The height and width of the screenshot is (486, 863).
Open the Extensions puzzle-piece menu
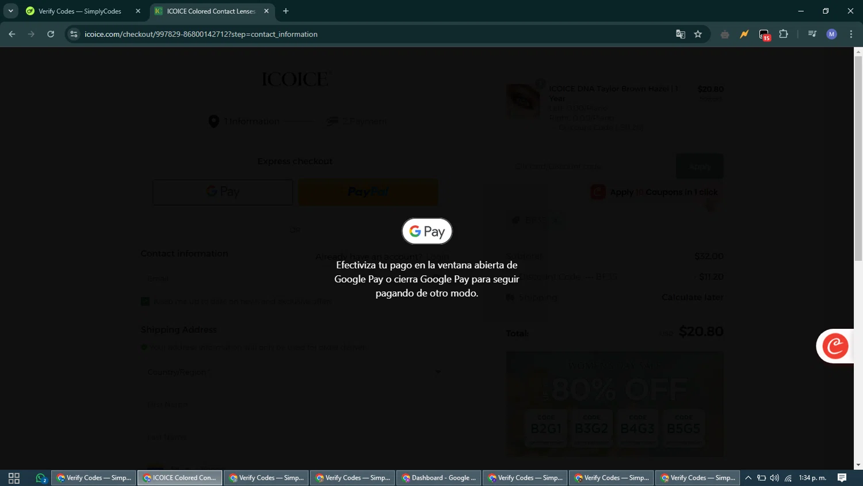tap(784, 34)
